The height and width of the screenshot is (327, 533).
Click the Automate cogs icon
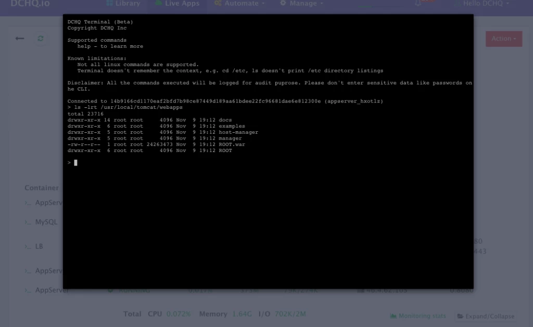218,3
